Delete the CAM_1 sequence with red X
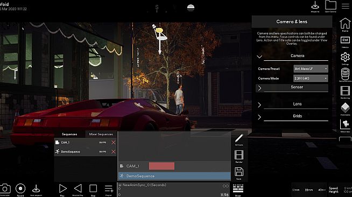Viewport: 352px width, 197px height. pos(114,143)
